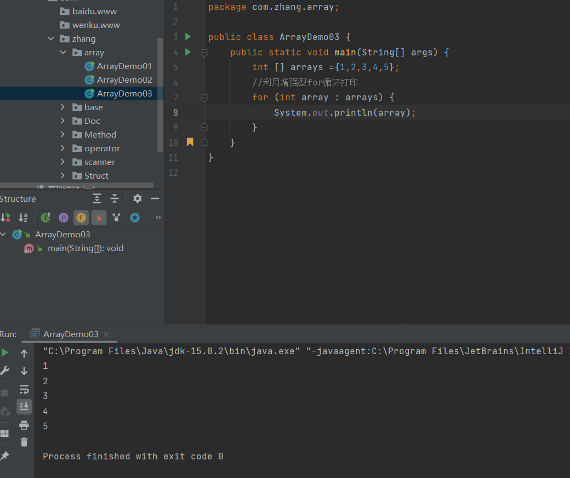The width and height of the screenshot is (570, 478).
Task: Click the package declaration line 1
Action: 273,7
